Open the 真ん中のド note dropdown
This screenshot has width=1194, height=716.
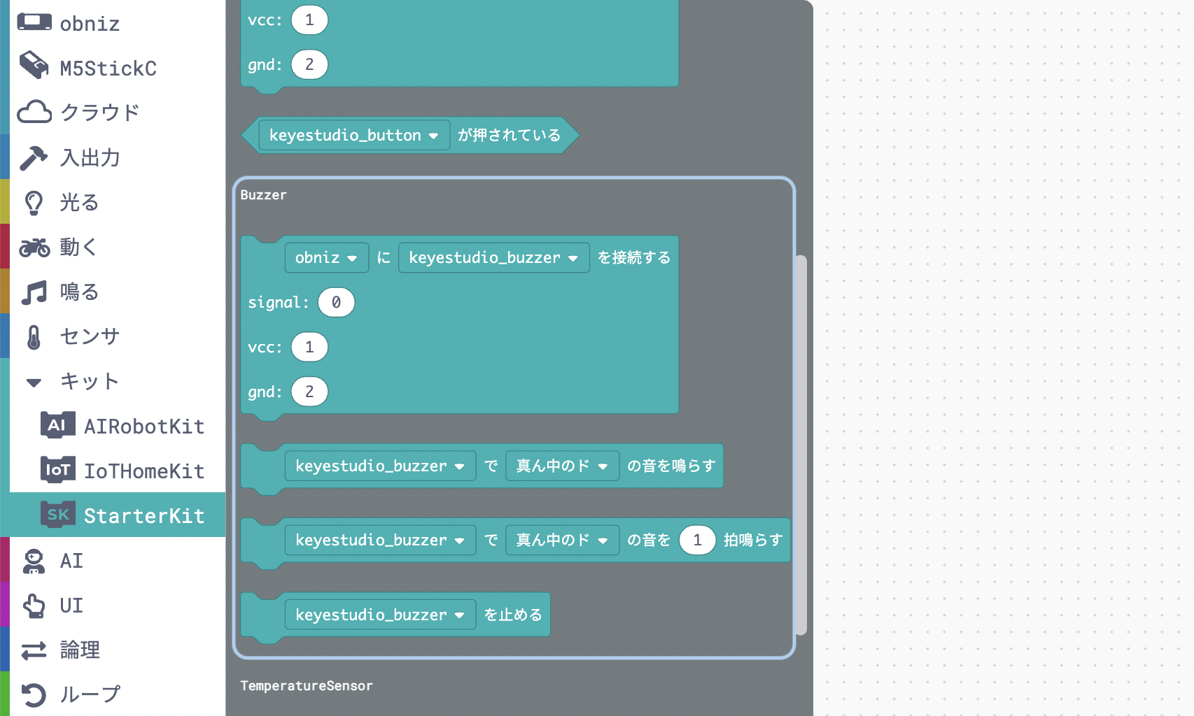562,466
